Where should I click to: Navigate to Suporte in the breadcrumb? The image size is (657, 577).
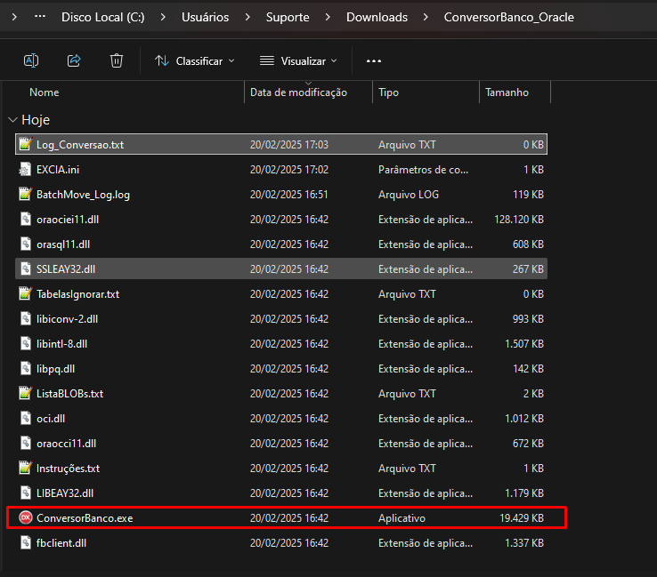coord(288,17)
